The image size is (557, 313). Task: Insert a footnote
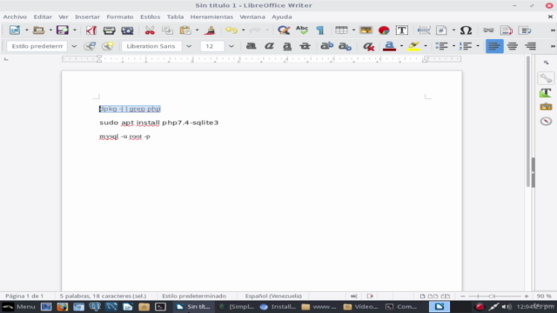[507, 30]
